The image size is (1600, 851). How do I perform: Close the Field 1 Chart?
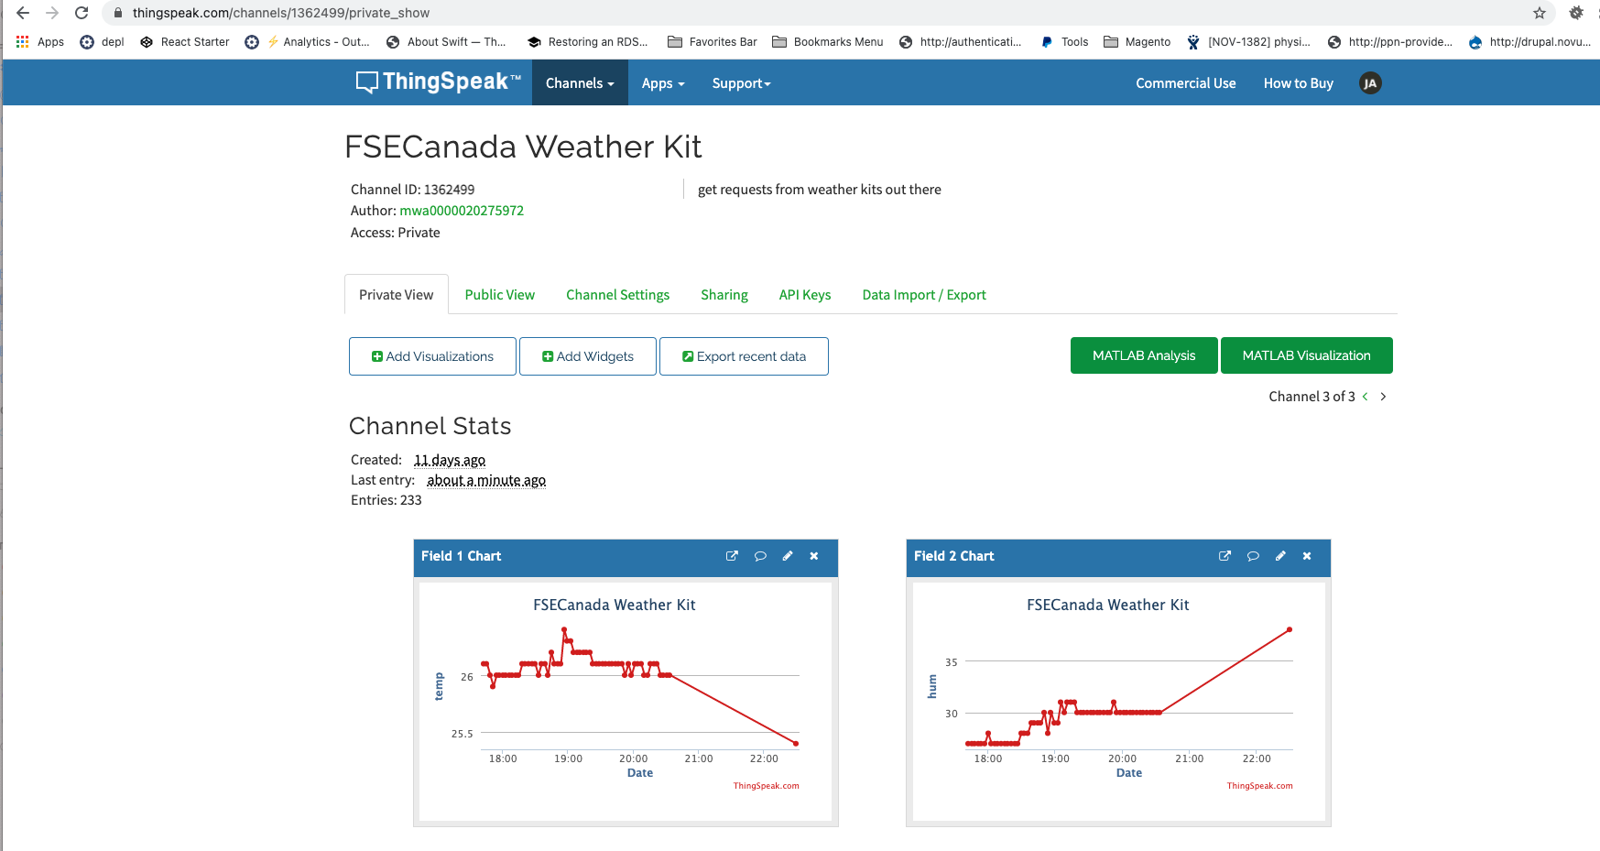click(x=814, y=556)
